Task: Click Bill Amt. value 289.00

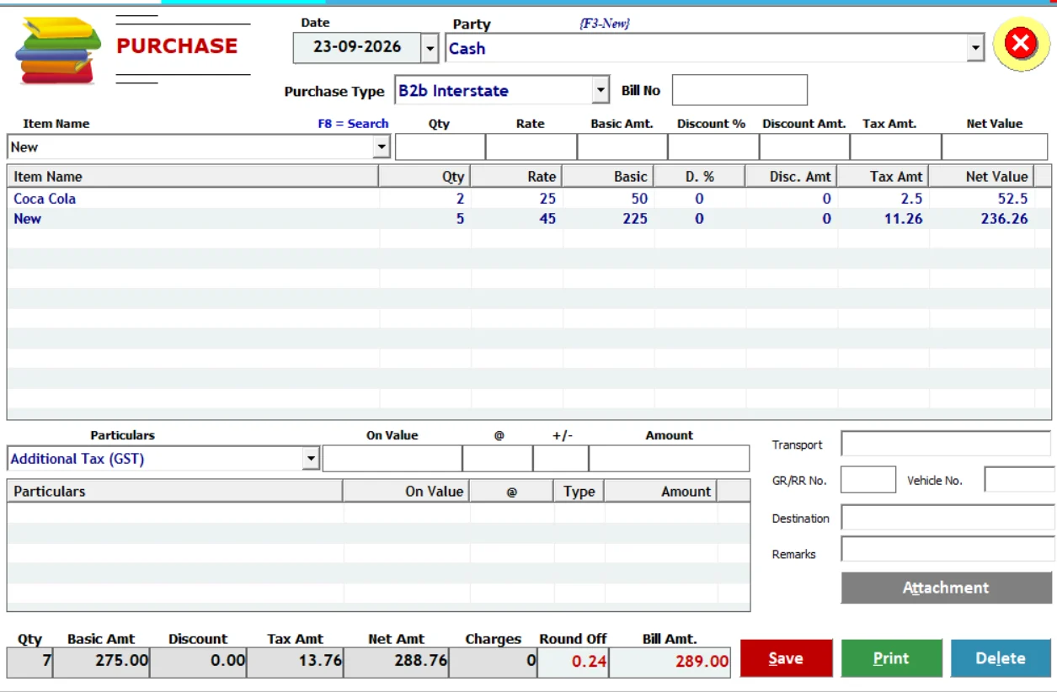Action: click(x=670, y=662)
